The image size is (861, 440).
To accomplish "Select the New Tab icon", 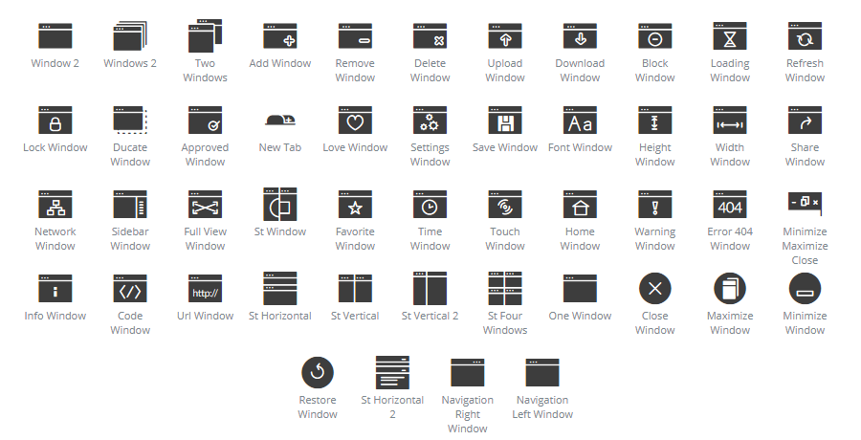I will pos(280,121).
